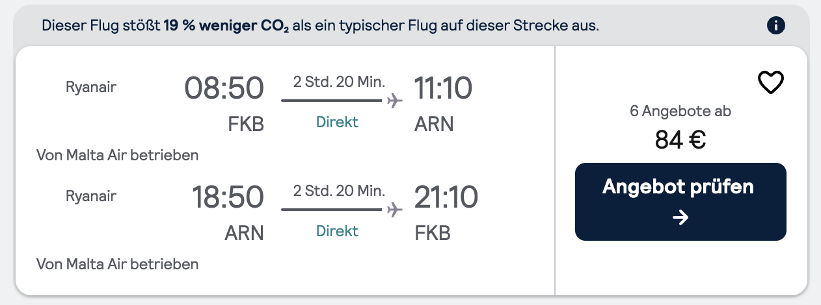This screenshot has width=821, height=305.
Task: Click first Von Malta Air betrieben note
Action: [x=118, y=155]
